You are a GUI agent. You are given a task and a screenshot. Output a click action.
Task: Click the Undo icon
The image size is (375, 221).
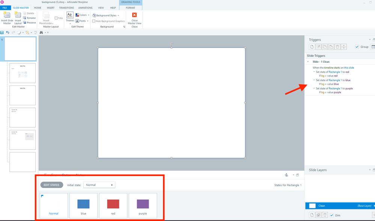[x=8, y=33]
